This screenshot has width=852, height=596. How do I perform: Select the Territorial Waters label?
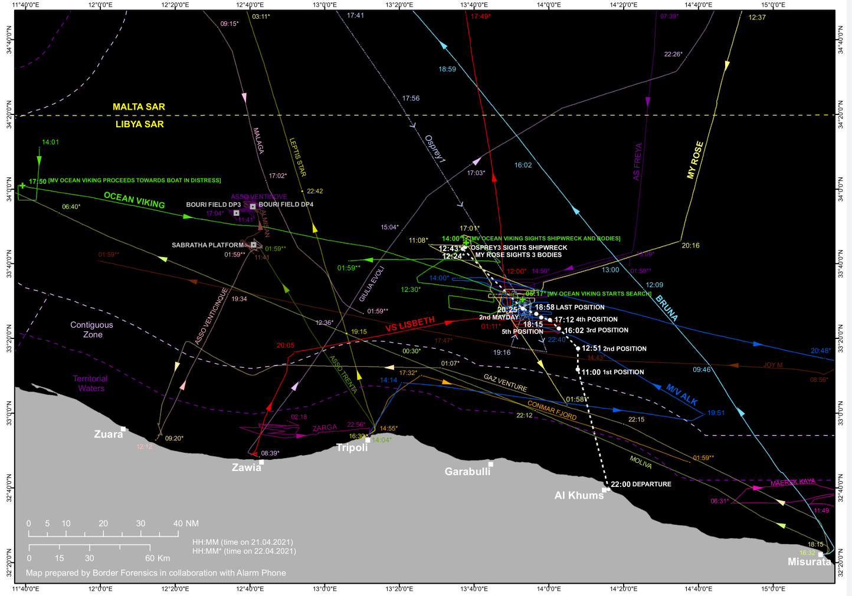pos(90,383)
